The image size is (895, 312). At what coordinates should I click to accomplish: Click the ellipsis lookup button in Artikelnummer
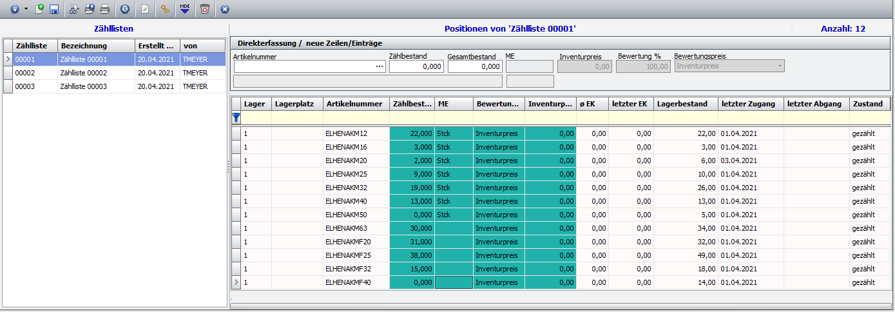click(380, 66)
